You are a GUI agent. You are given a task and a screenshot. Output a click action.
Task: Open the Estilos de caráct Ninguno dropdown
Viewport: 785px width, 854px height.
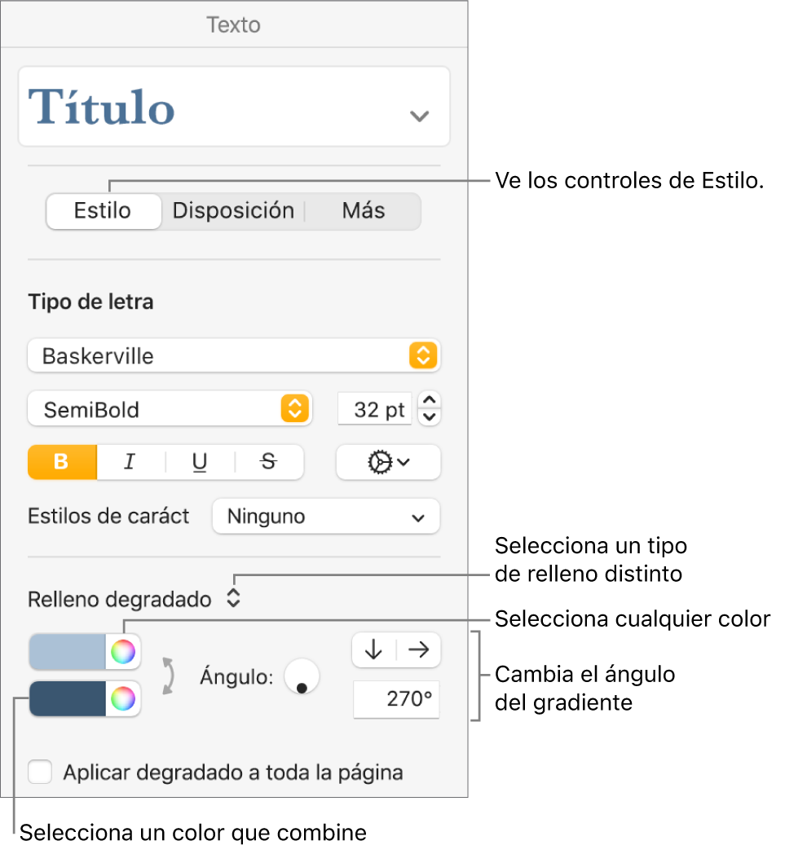(325, 517)
